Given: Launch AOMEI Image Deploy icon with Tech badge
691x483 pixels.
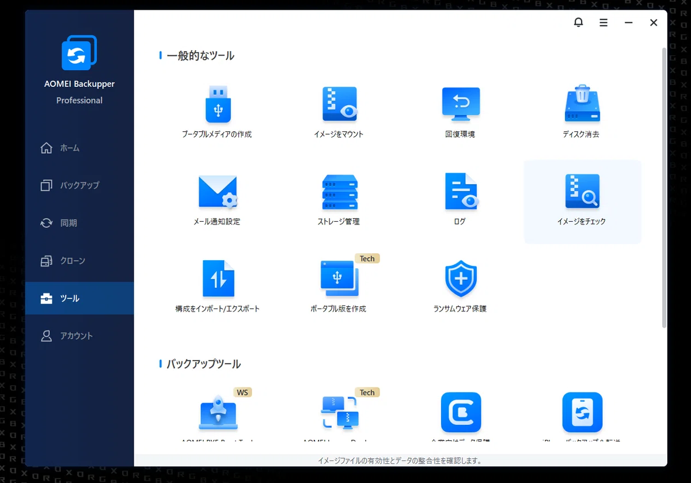Looking at the screenshot, I should (x=340, y=412).
